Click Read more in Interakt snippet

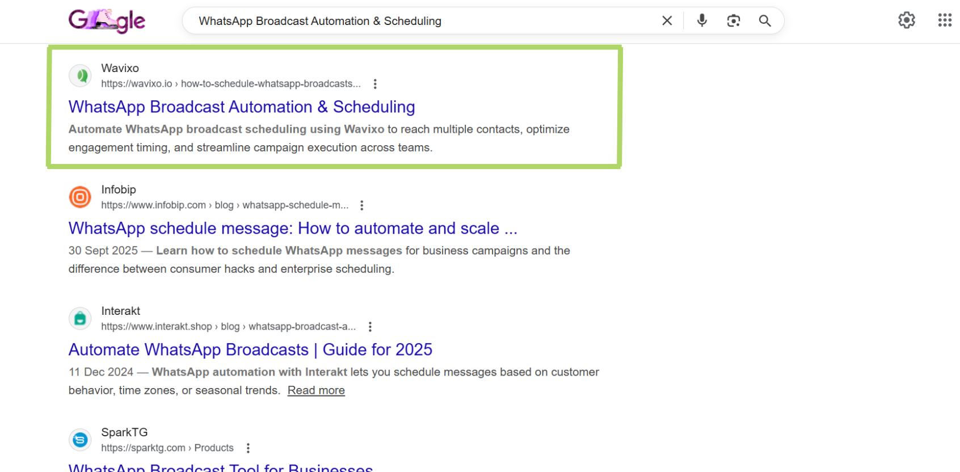click(316, 390)
